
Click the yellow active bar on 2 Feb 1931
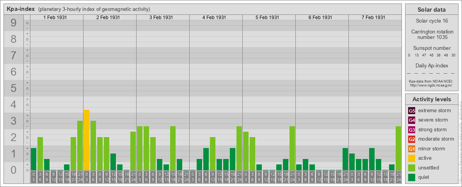(x=86, y=140)
